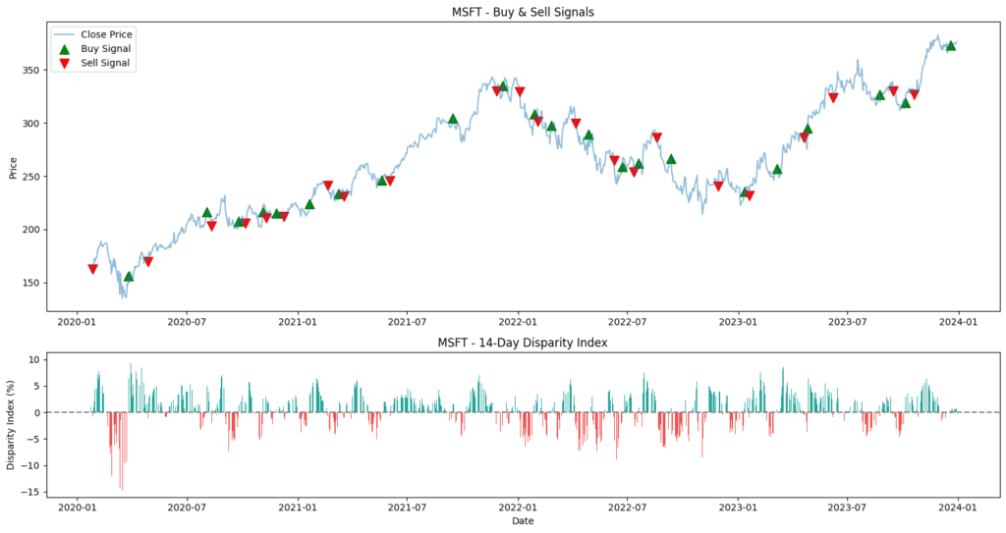Click the 2021-01 date tick under price chart
This screenshot has height=533, width=1006.
coord(298,321)
